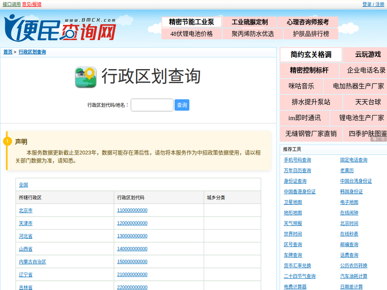
Task: Open the 天津市 row link
Action: point(26,223)
